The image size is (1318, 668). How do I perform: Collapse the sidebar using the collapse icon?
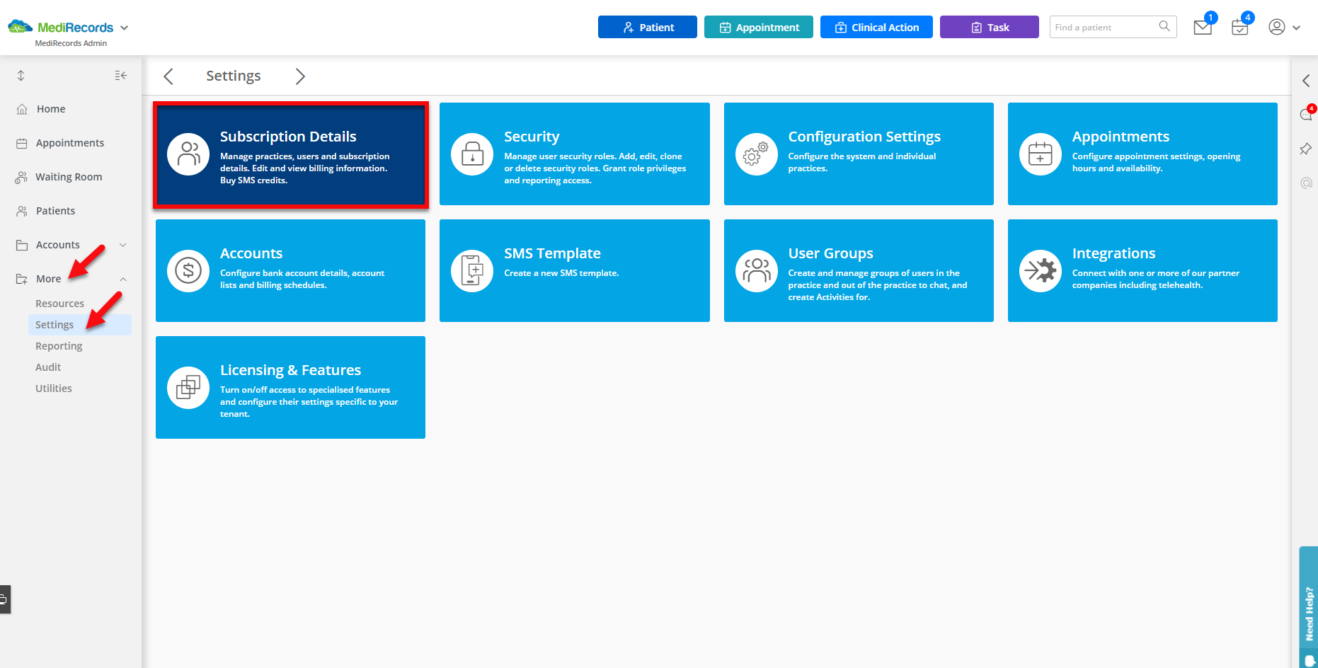pos(120,75)
